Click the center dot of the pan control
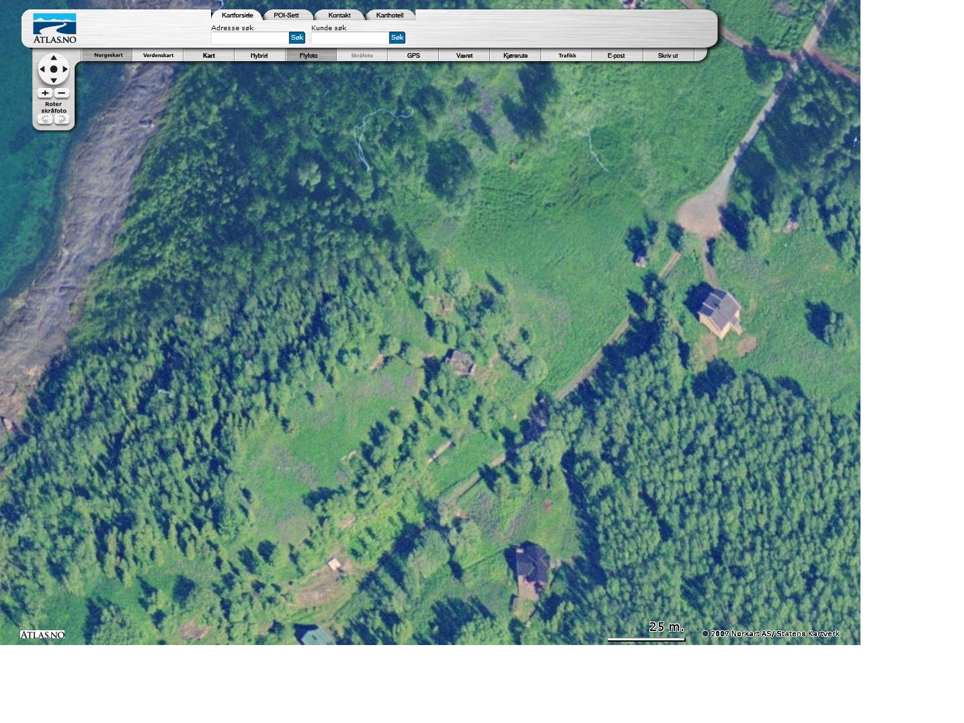 coord(54,69)
